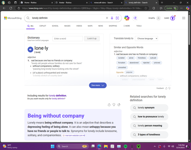Open File Explorer from taskbar
The height and width of the screenshot is (150, 191).
click(106, 146)
